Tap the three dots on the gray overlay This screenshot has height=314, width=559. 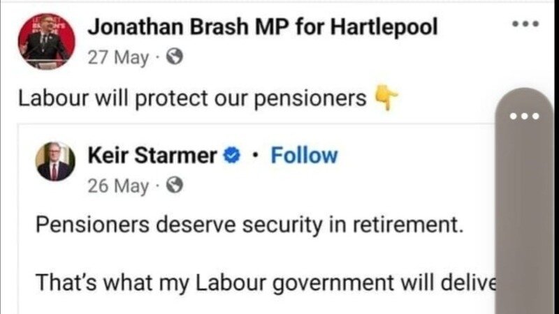525,116
